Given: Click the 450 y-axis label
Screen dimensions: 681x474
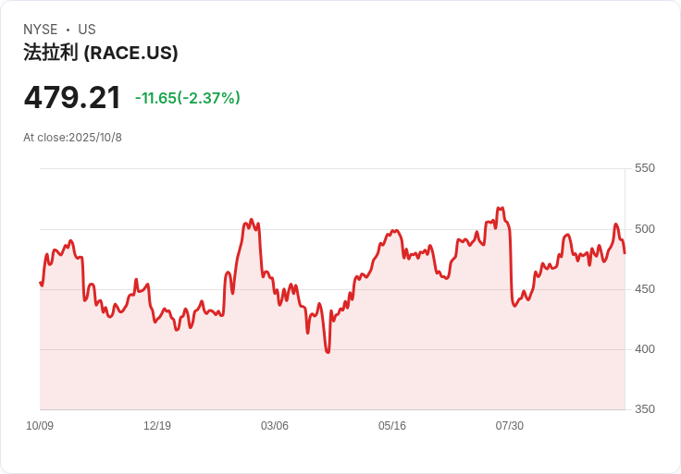Looking at the screenshot, I should pos(644,289).
